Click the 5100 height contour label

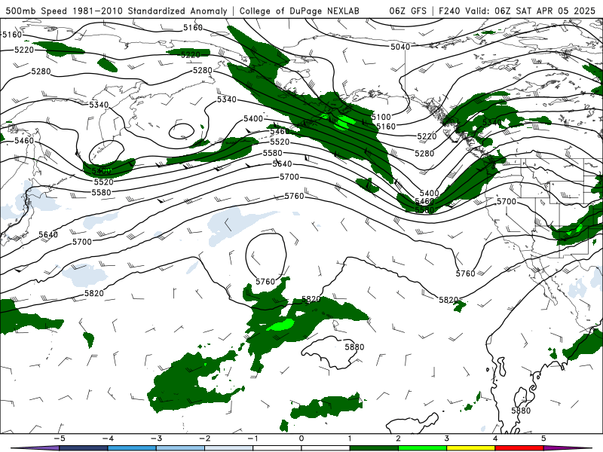pos(381,117)
